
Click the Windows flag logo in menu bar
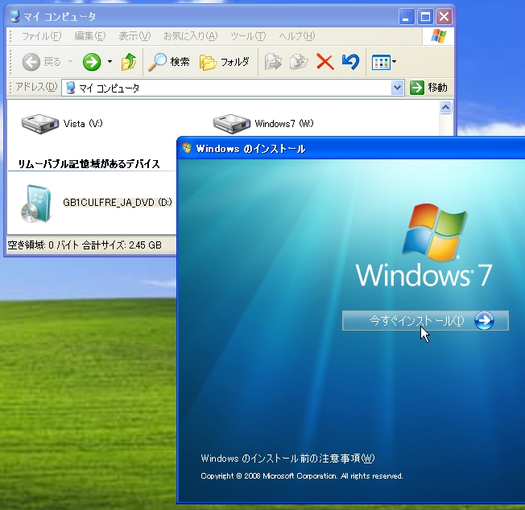(439, 35)
